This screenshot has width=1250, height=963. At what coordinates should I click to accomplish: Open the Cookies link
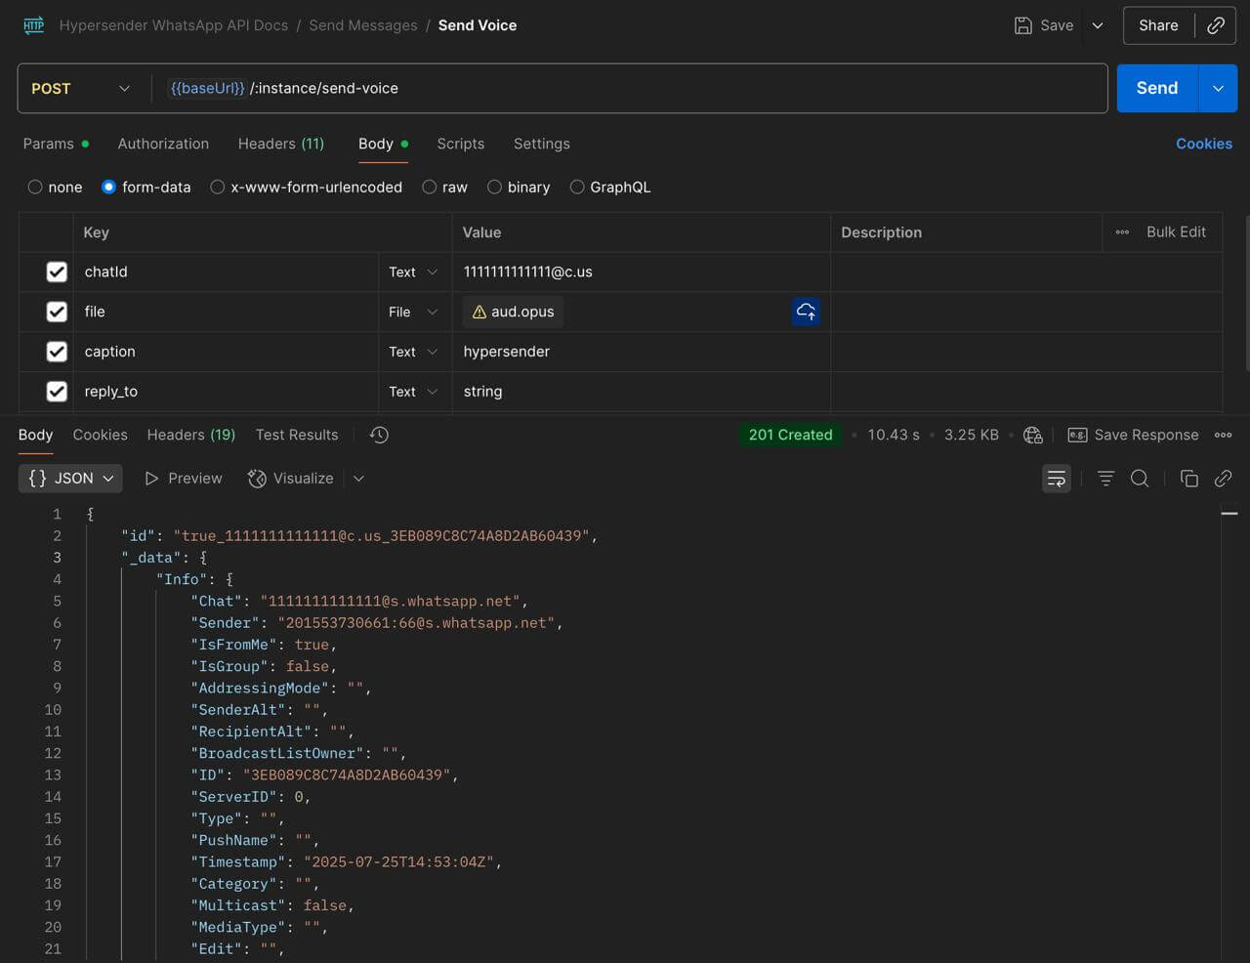coord(1204,144)
